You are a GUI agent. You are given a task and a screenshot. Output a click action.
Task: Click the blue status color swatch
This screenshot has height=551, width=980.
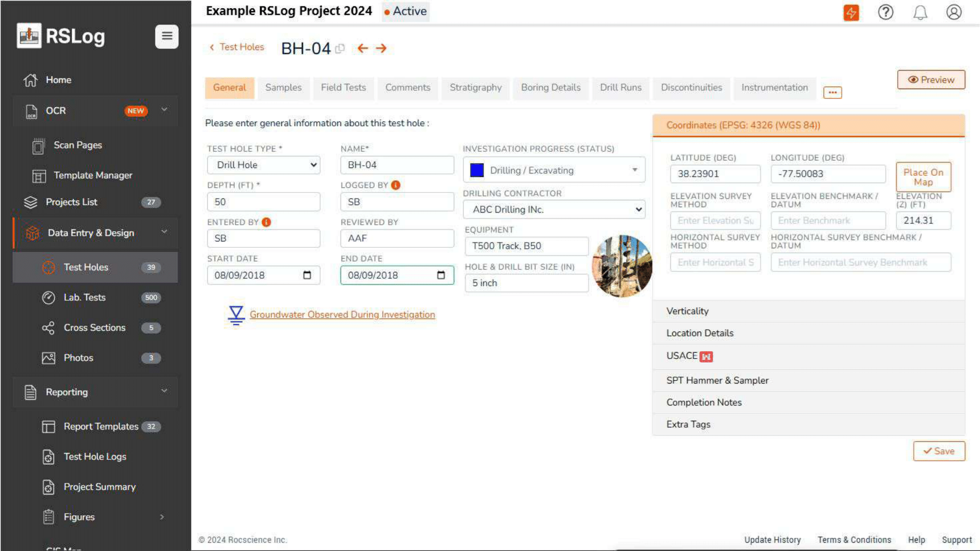[477, 170]
